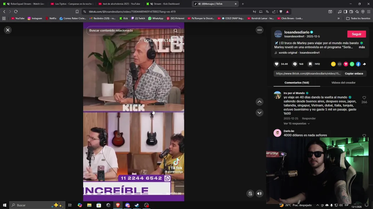Reload the current page
The width and height of the screenshot is (373, 209).
16,12
